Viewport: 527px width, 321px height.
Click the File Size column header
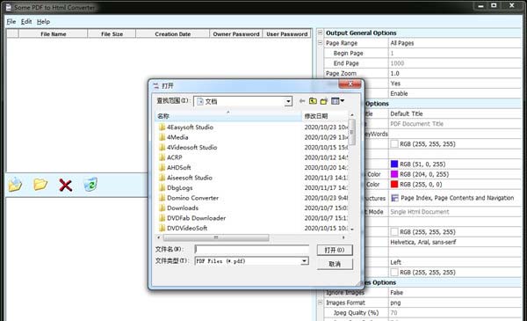coord(112,34)
